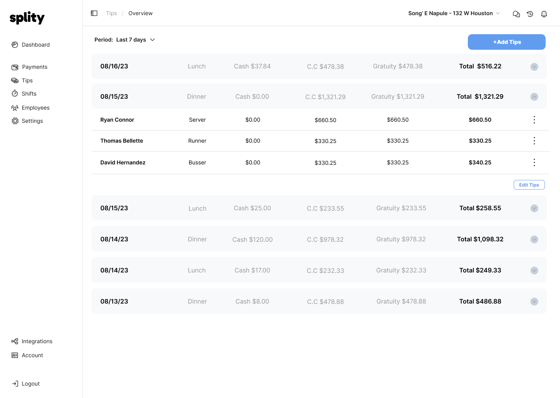This screenshot has width=560, height=398.
Task: Open the Song' E Napule location selector
Action: click(x=454, y=13)
